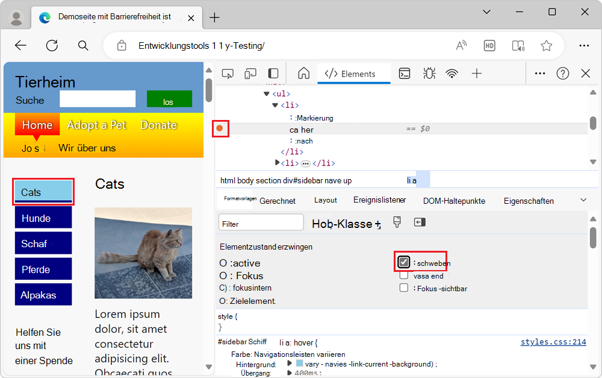602x378 pixels.
Task: Click the network conditions wifi icon
Action: [451, 73]
